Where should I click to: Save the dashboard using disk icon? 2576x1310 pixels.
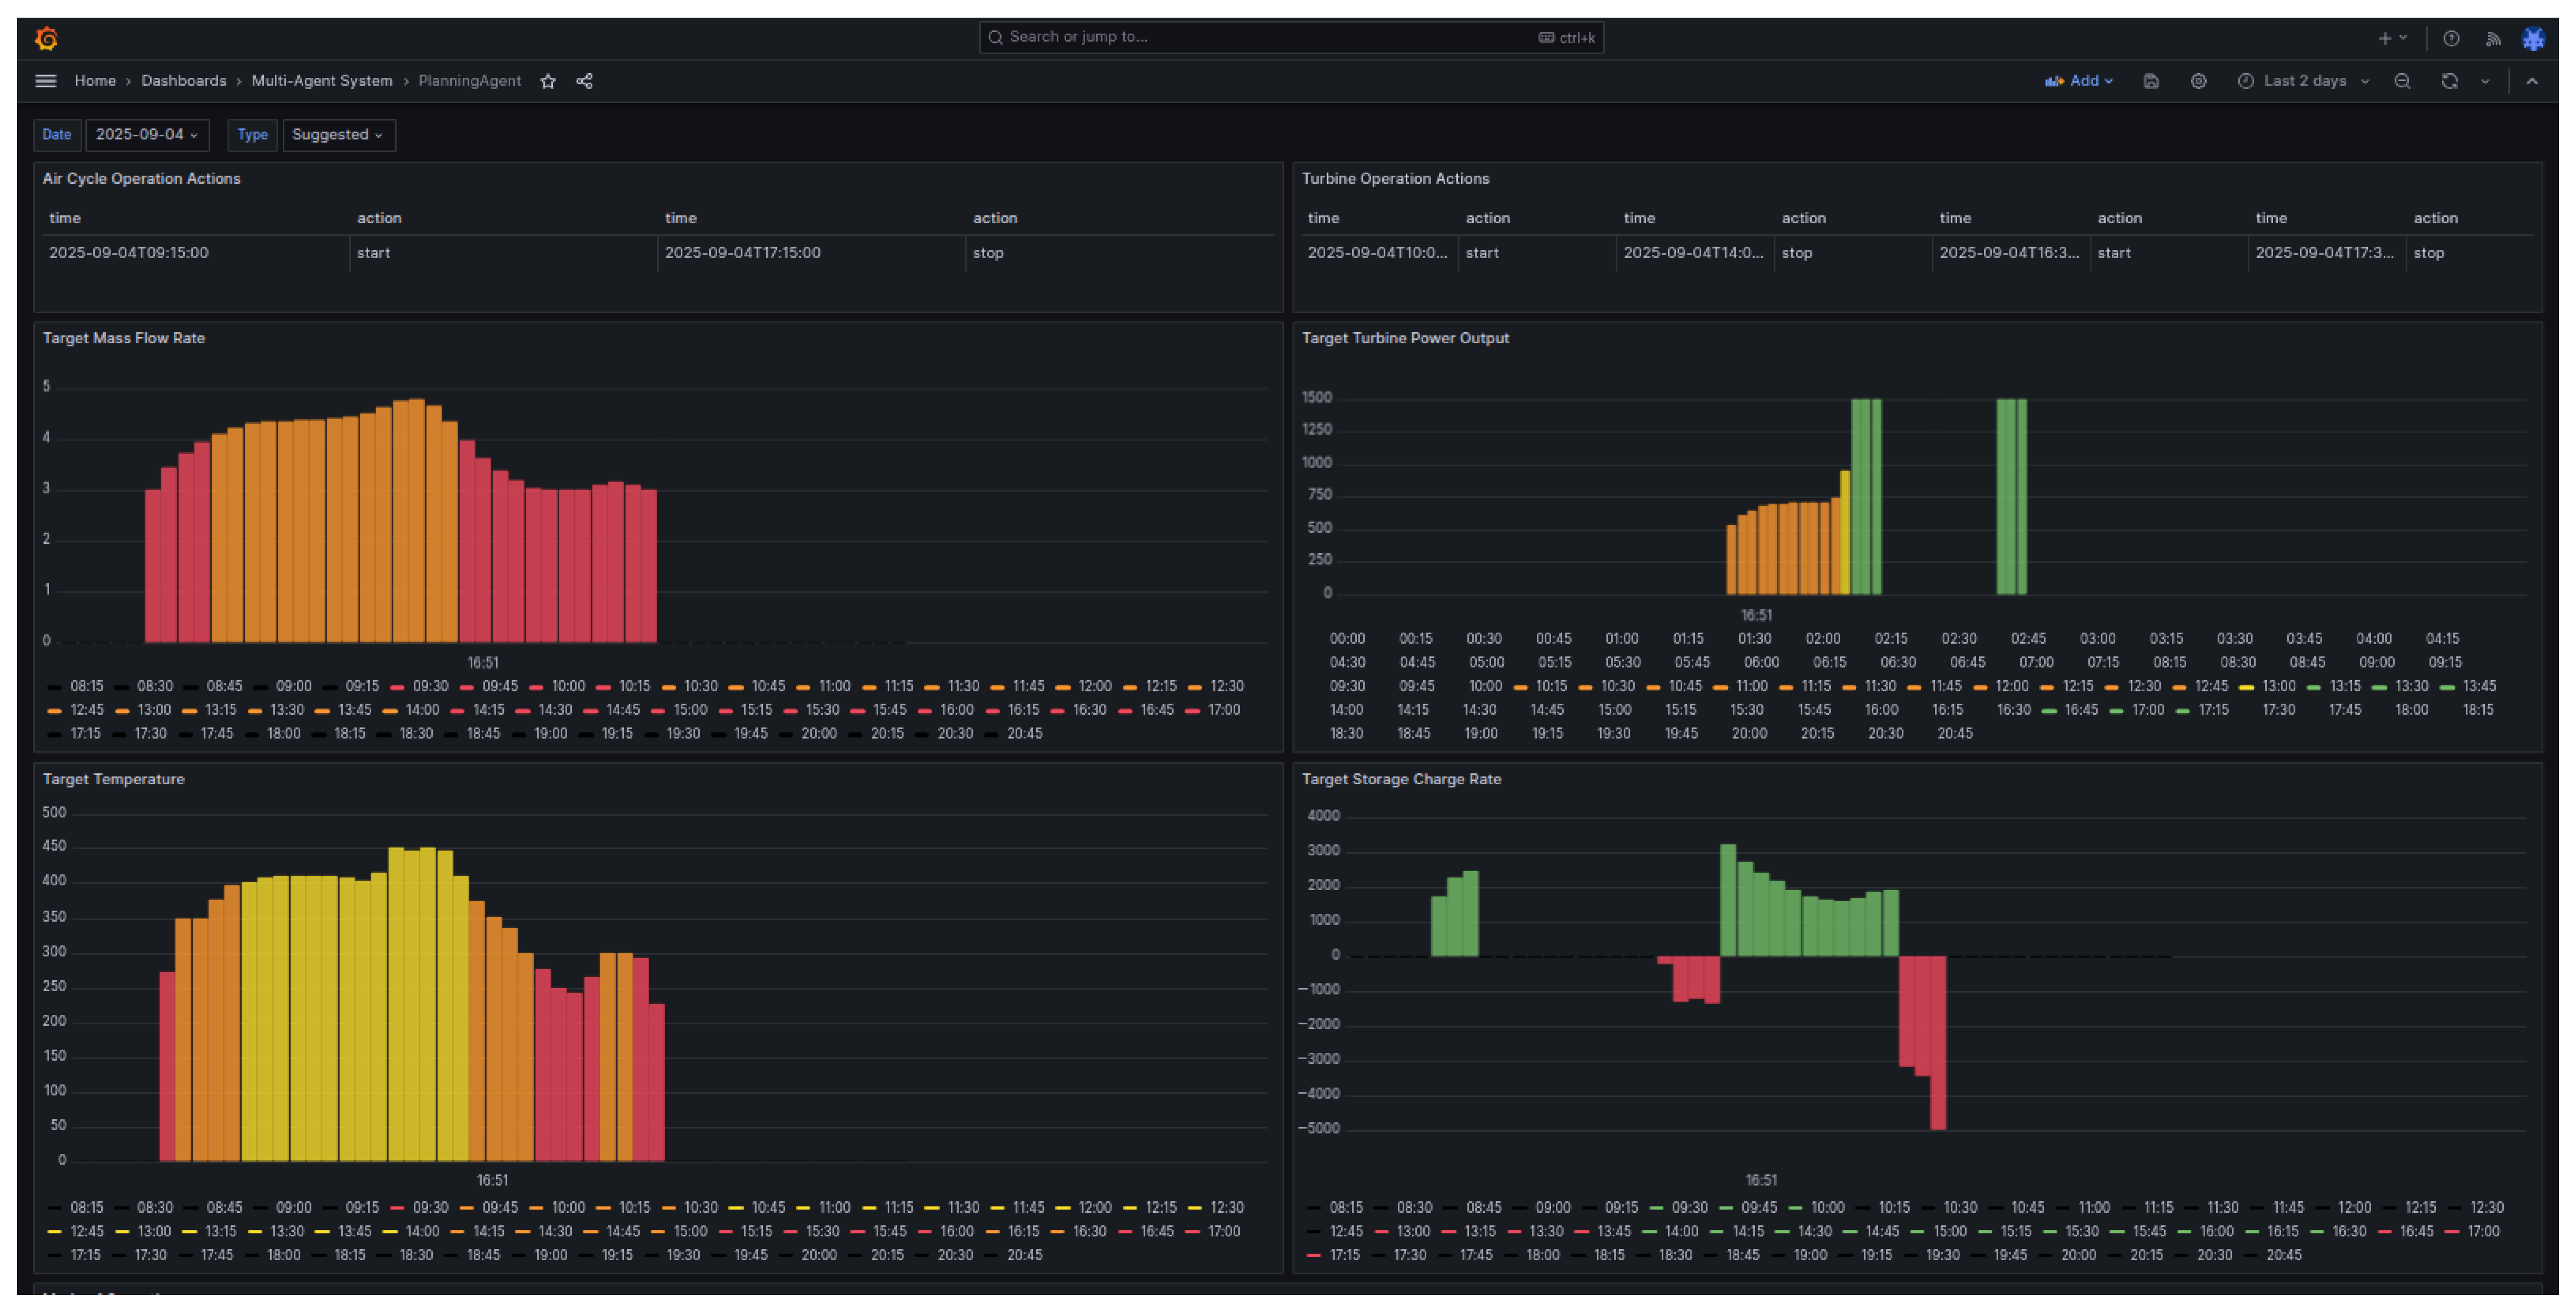point(2151,81)
